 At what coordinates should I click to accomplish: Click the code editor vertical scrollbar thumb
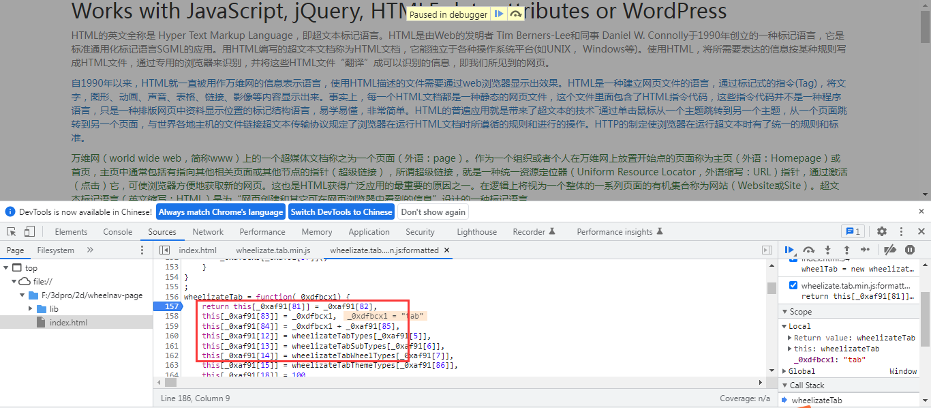tap(772, 288)
